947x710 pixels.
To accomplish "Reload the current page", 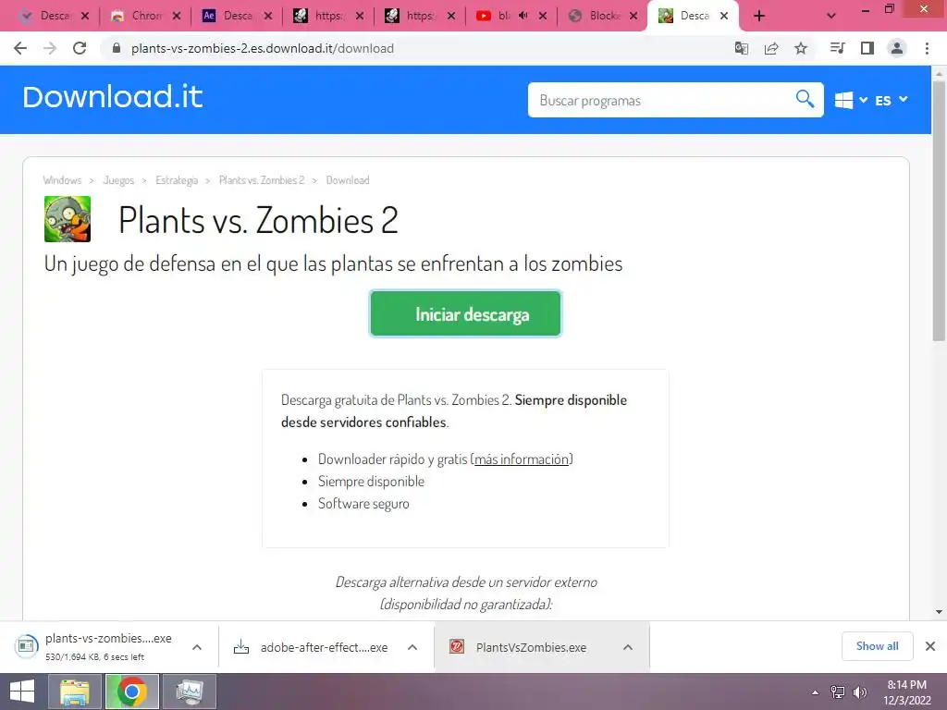I will point(80,48).
